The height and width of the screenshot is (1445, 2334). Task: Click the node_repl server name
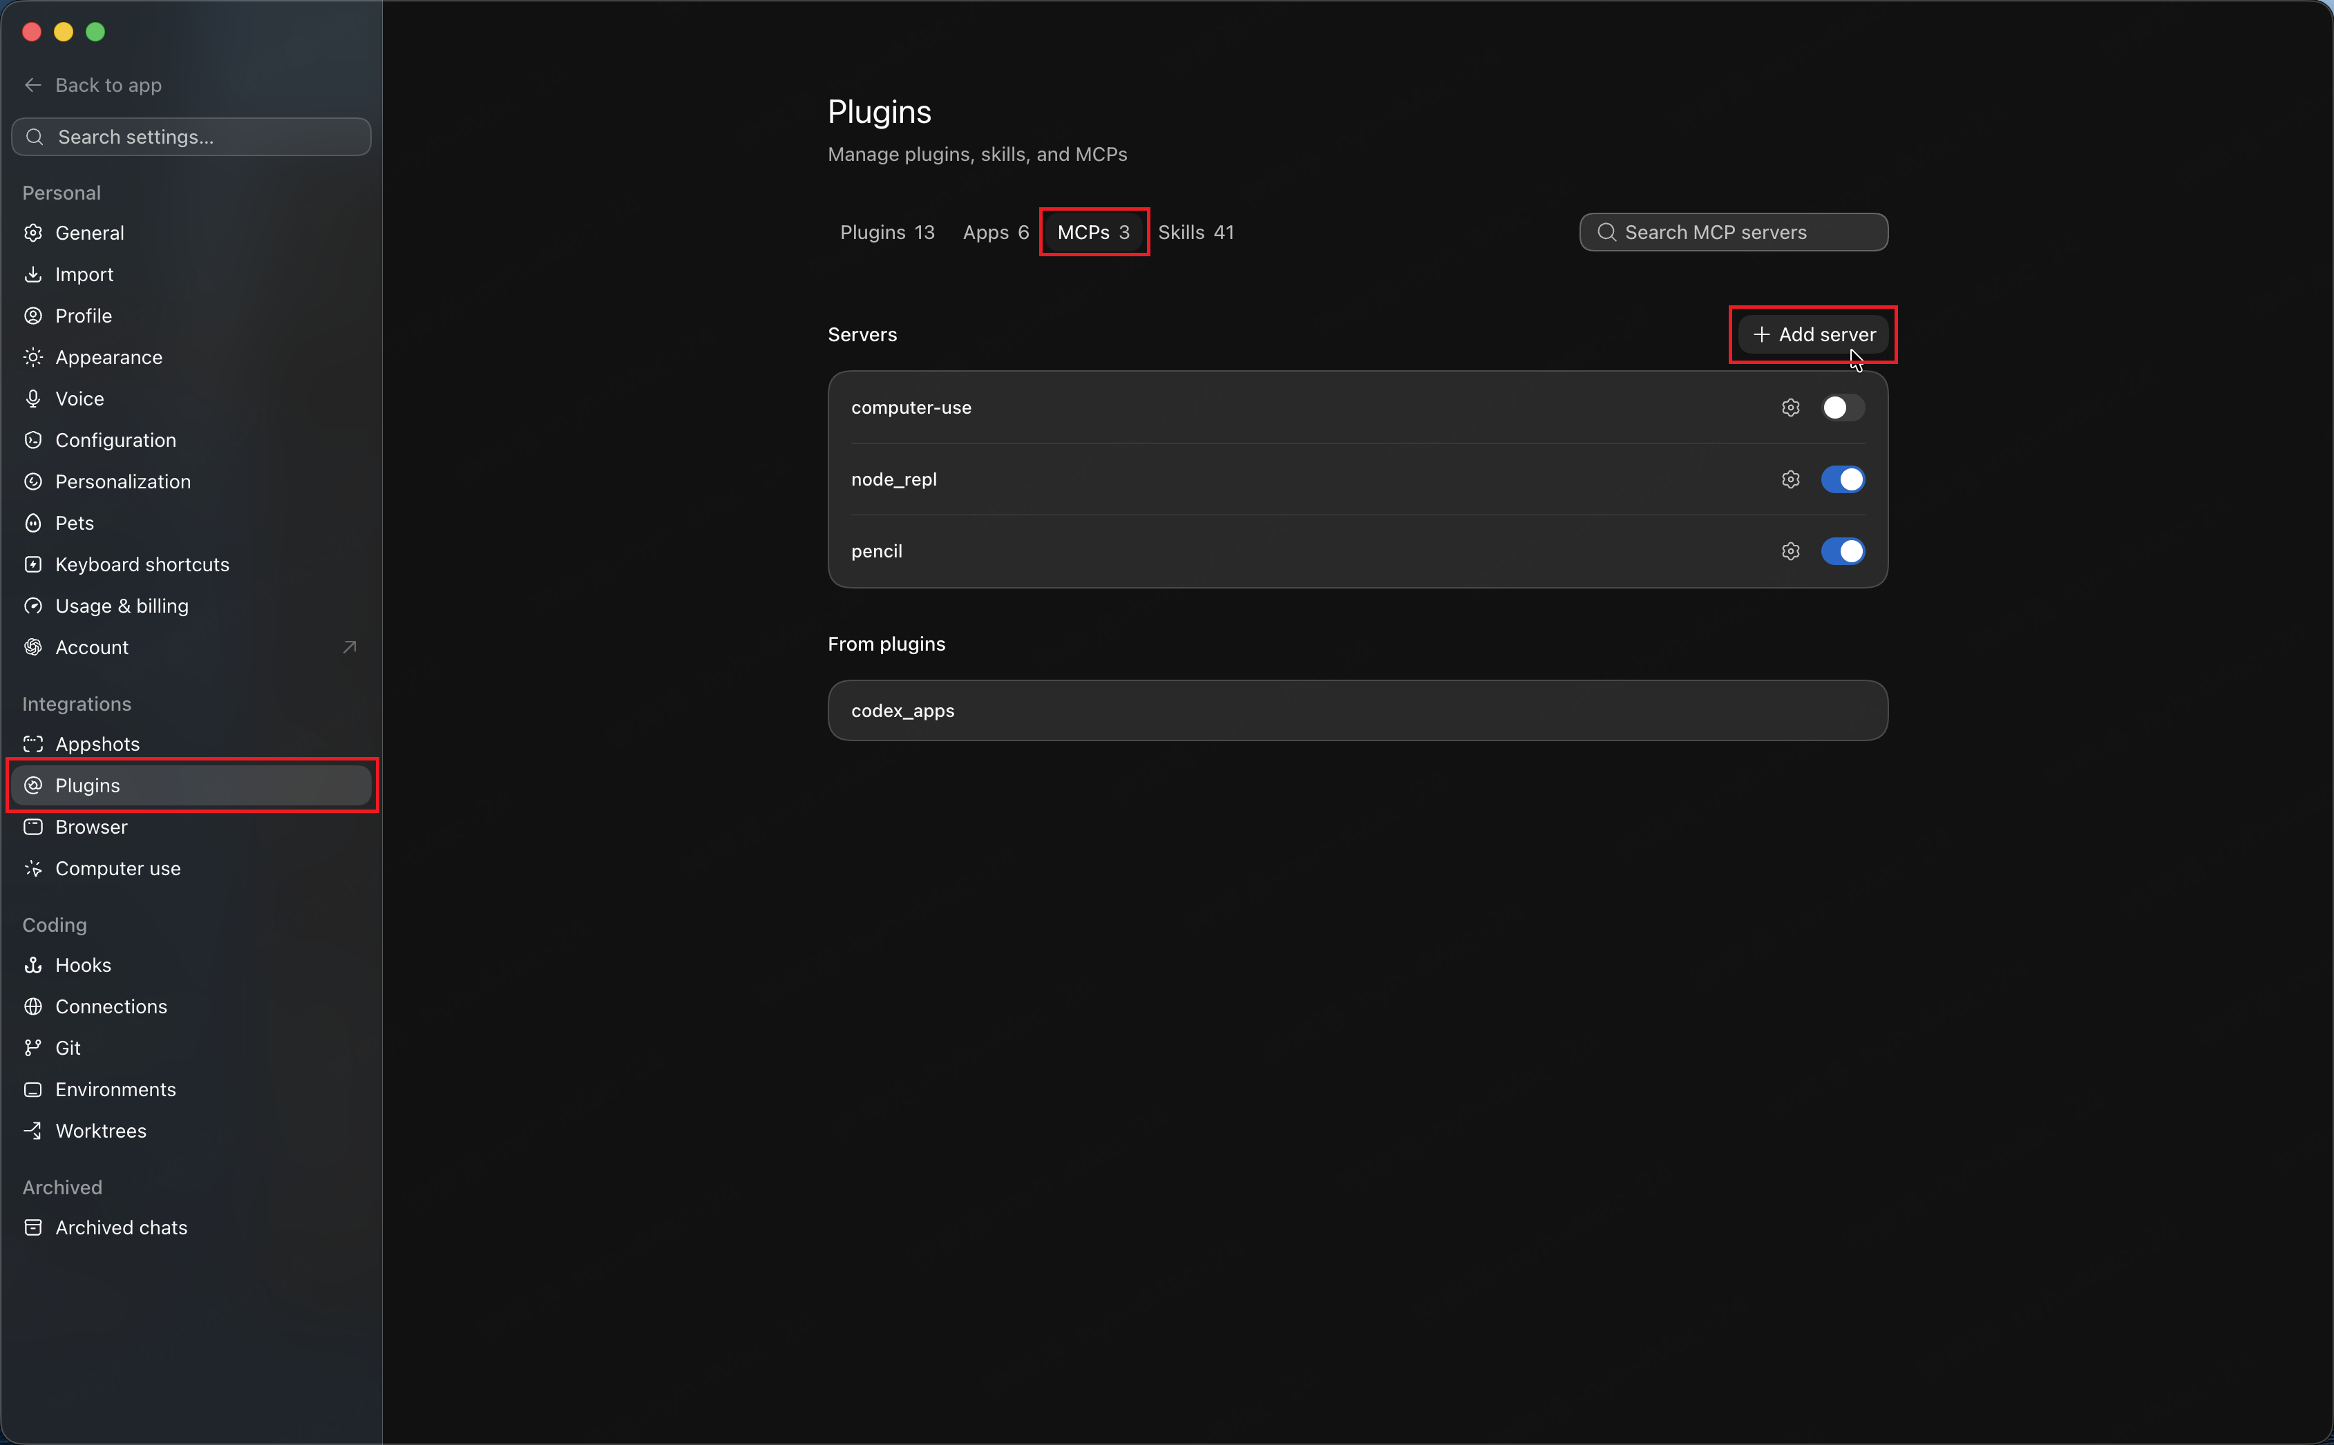click(893, 479)
